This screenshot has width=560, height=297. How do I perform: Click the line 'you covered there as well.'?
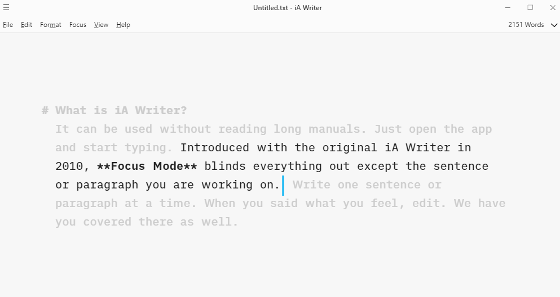coord(147,222)
